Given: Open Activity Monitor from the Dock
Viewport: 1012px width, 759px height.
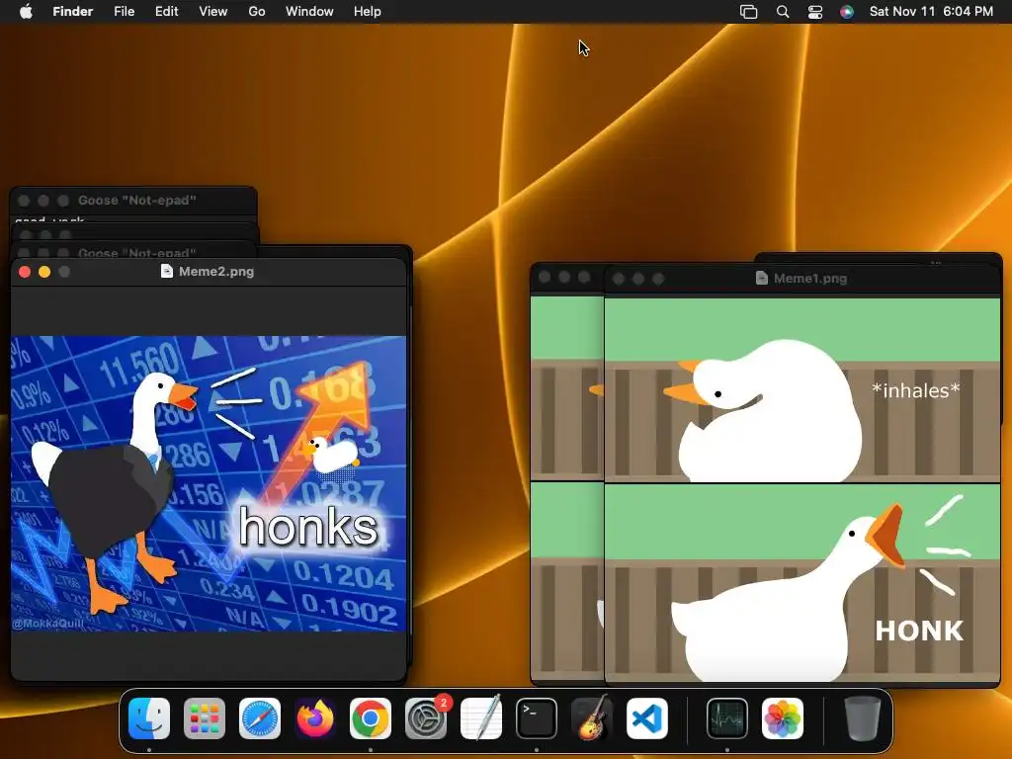Looking at the screenshot, I should 727,718.
